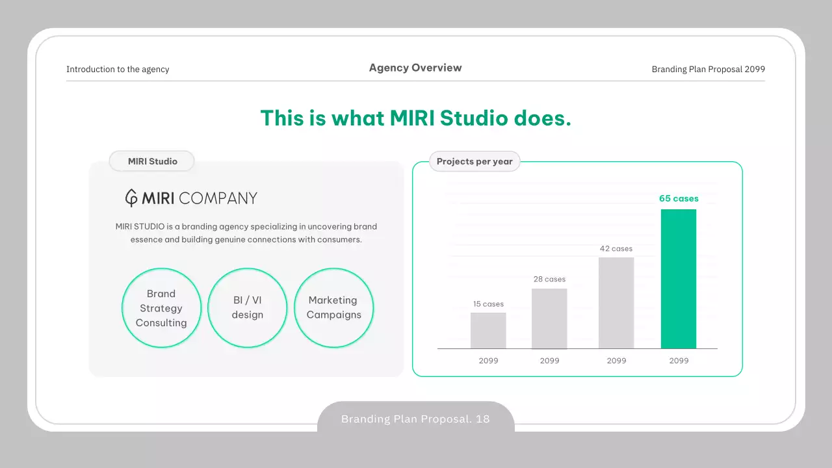Click the MIRI Studio pill label
The height and width of the screenshot is (468, 832).
pos(152,161)
